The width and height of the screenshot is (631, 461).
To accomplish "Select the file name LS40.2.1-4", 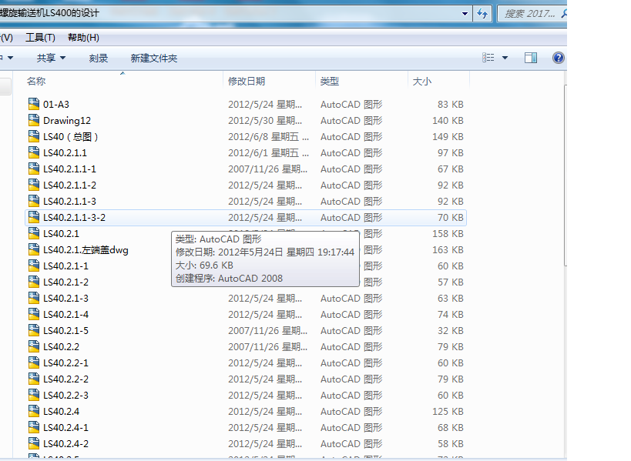I will click(x=65, y=314).
